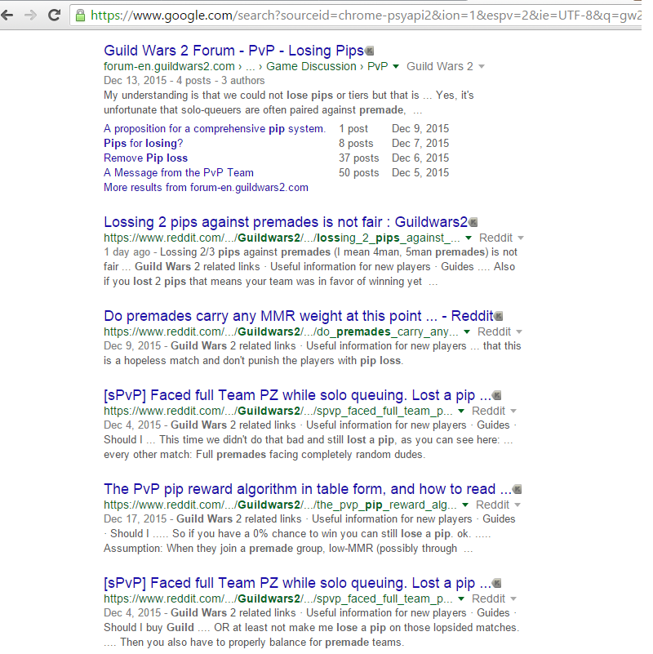Open 'Lossing 2 pips against premades is not fair'
The image size is (653, 654).
point(286,222)
